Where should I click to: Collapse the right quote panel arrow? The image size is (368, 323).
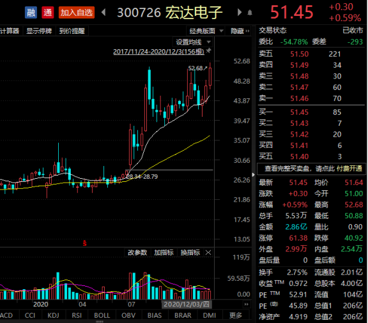pos(254,174)
